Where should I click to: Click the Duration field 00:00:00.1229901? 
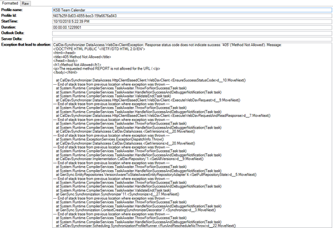point(192,27)
